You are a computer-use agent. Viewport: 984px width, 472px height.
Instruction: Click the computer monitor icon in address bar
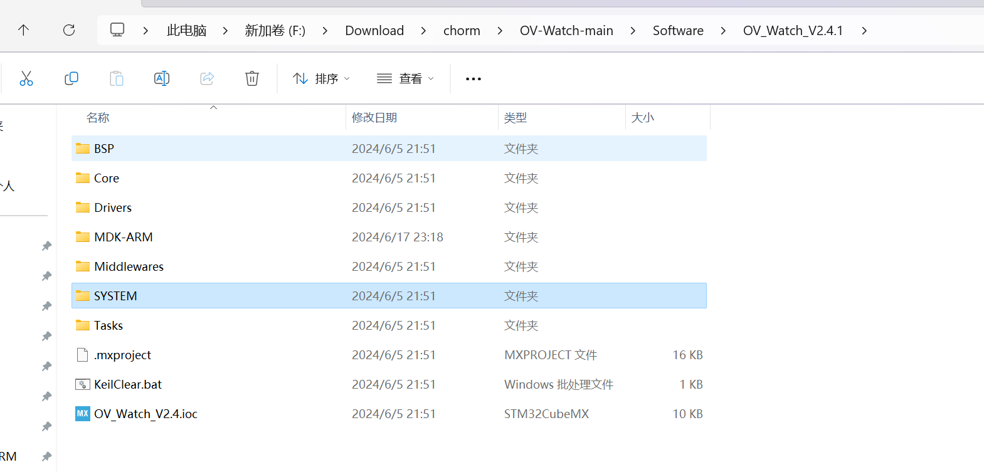point(117,30)
